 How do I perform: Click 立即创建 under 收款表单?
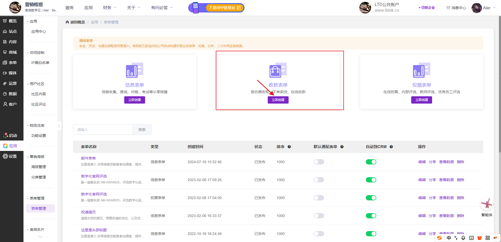(278, 100)
